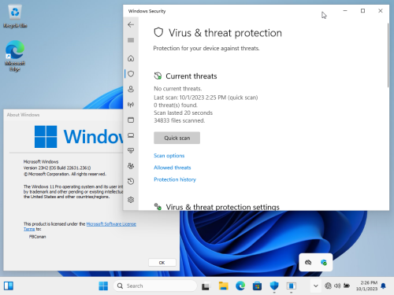Image resolution: width=394 pixels, height=295 pixels.
Task: Open Device performance & health in sidebar
Action: click(x=131, y=150)
